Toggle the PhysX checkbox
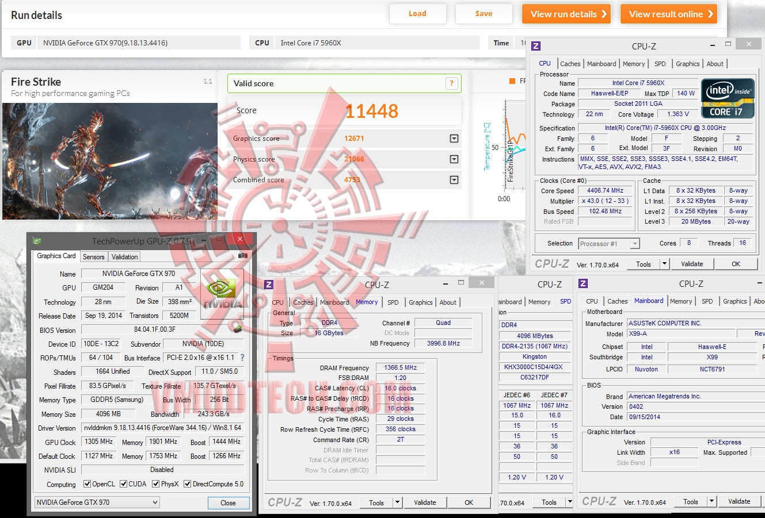765x518 pixels. click(155, 484)
